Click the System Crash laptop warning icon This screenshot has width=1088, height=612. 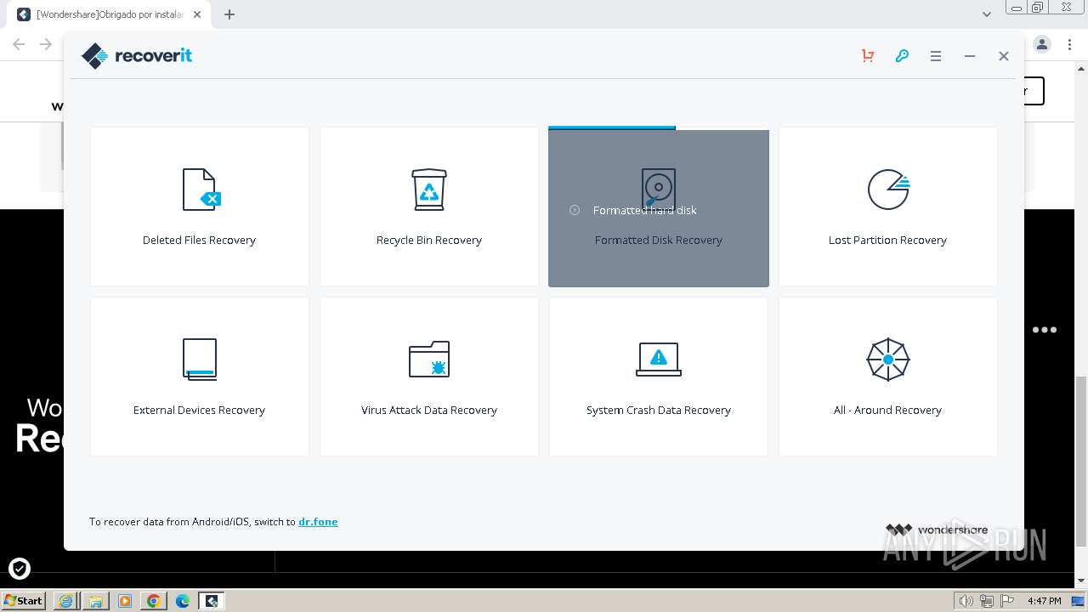[659, 360]
